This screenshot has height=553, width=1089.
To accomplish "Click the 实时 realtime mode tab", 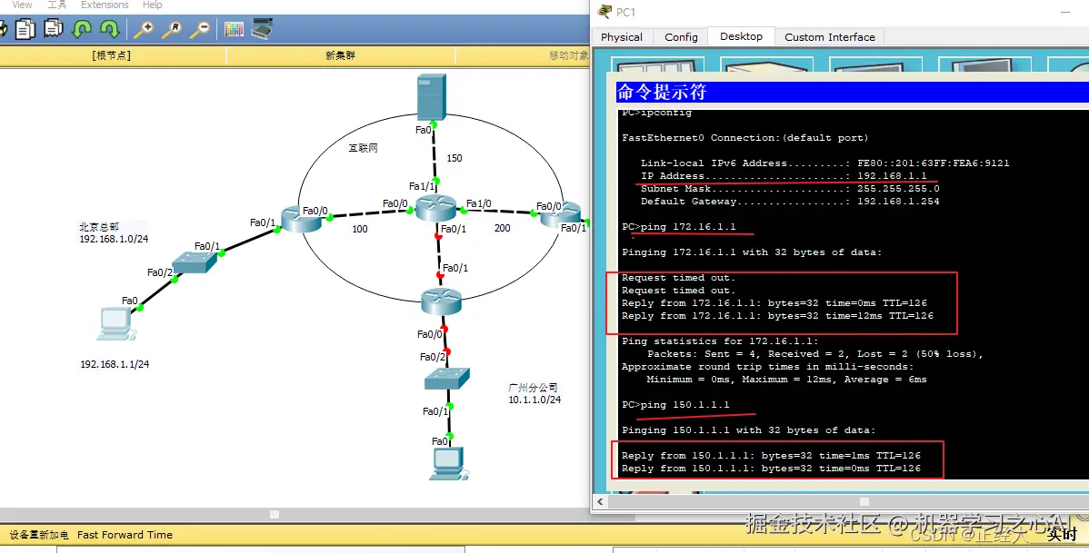I will pos(1061,534).
